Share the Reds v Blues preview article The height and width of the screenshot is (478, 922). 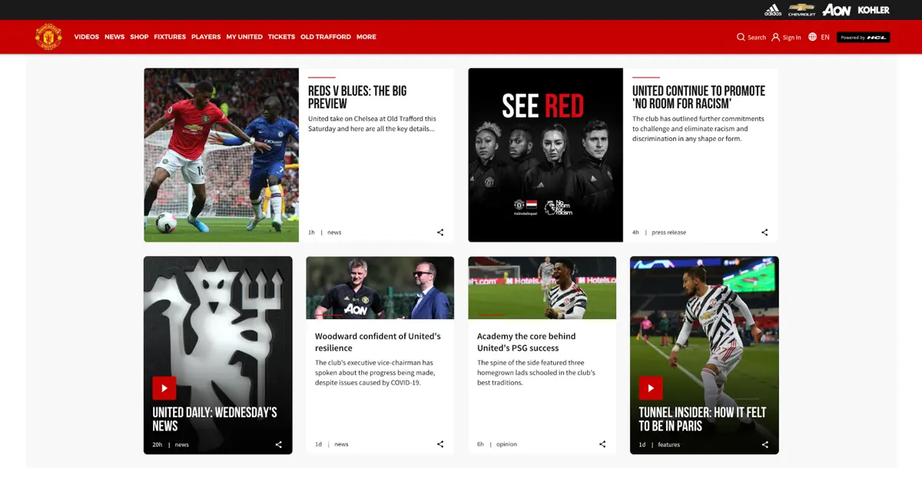coord(440,232)
